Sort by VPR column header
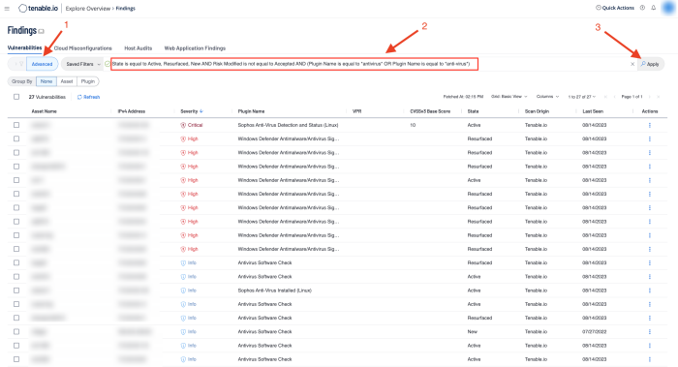This screenshot has width=678, height=367. [x=356, y=111]
